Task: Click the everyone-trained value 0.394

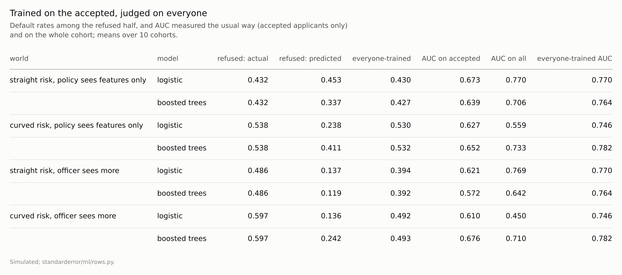Action: point(400,171)
